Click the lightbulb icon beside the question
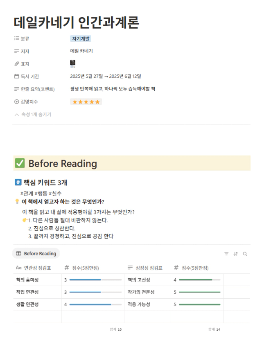This screenshot has width=262, height=338. point(17,201)
